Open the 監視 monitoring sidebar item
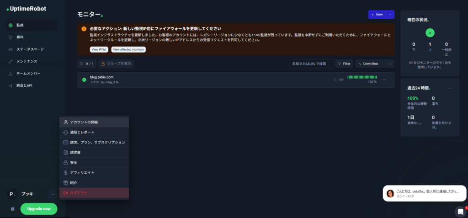The height and width of the screenshot is (218, 468). coord(32,26)
